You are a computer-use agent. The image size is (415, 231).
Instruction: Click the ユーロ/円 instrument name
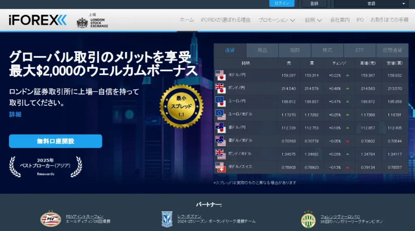[237, 101]
